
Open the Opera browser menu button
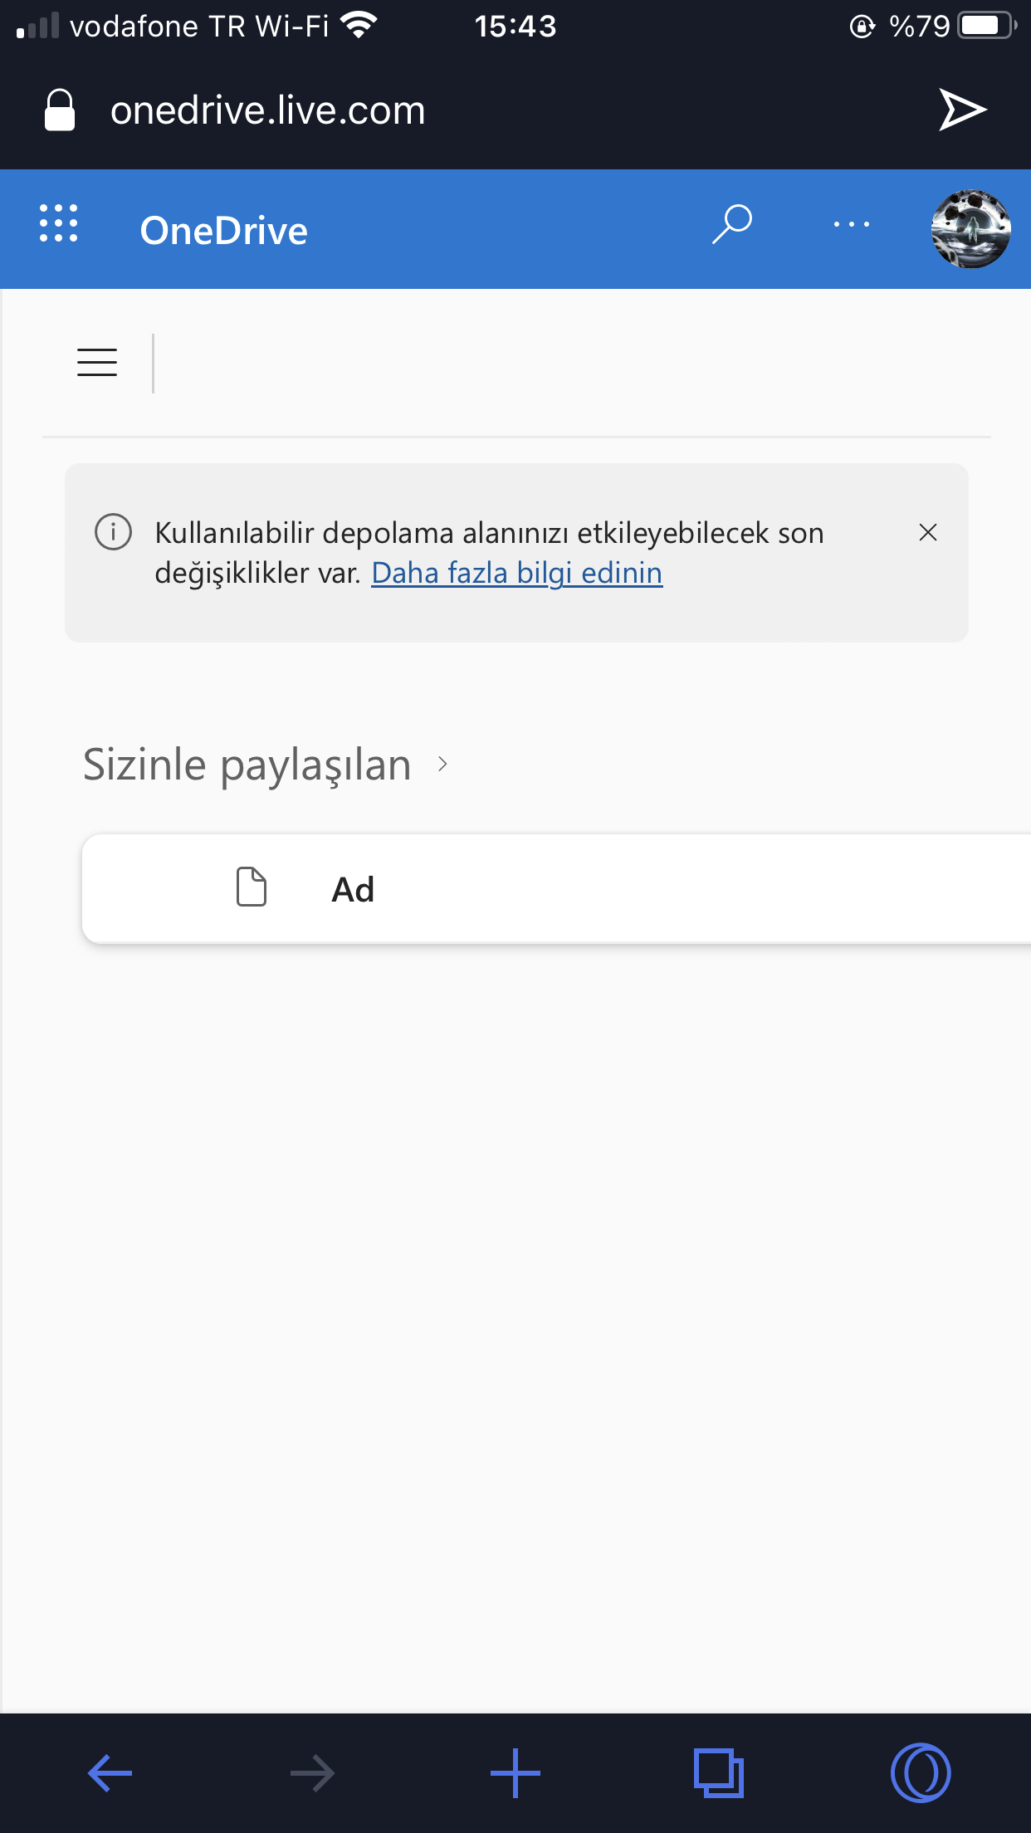point(920,1773)
